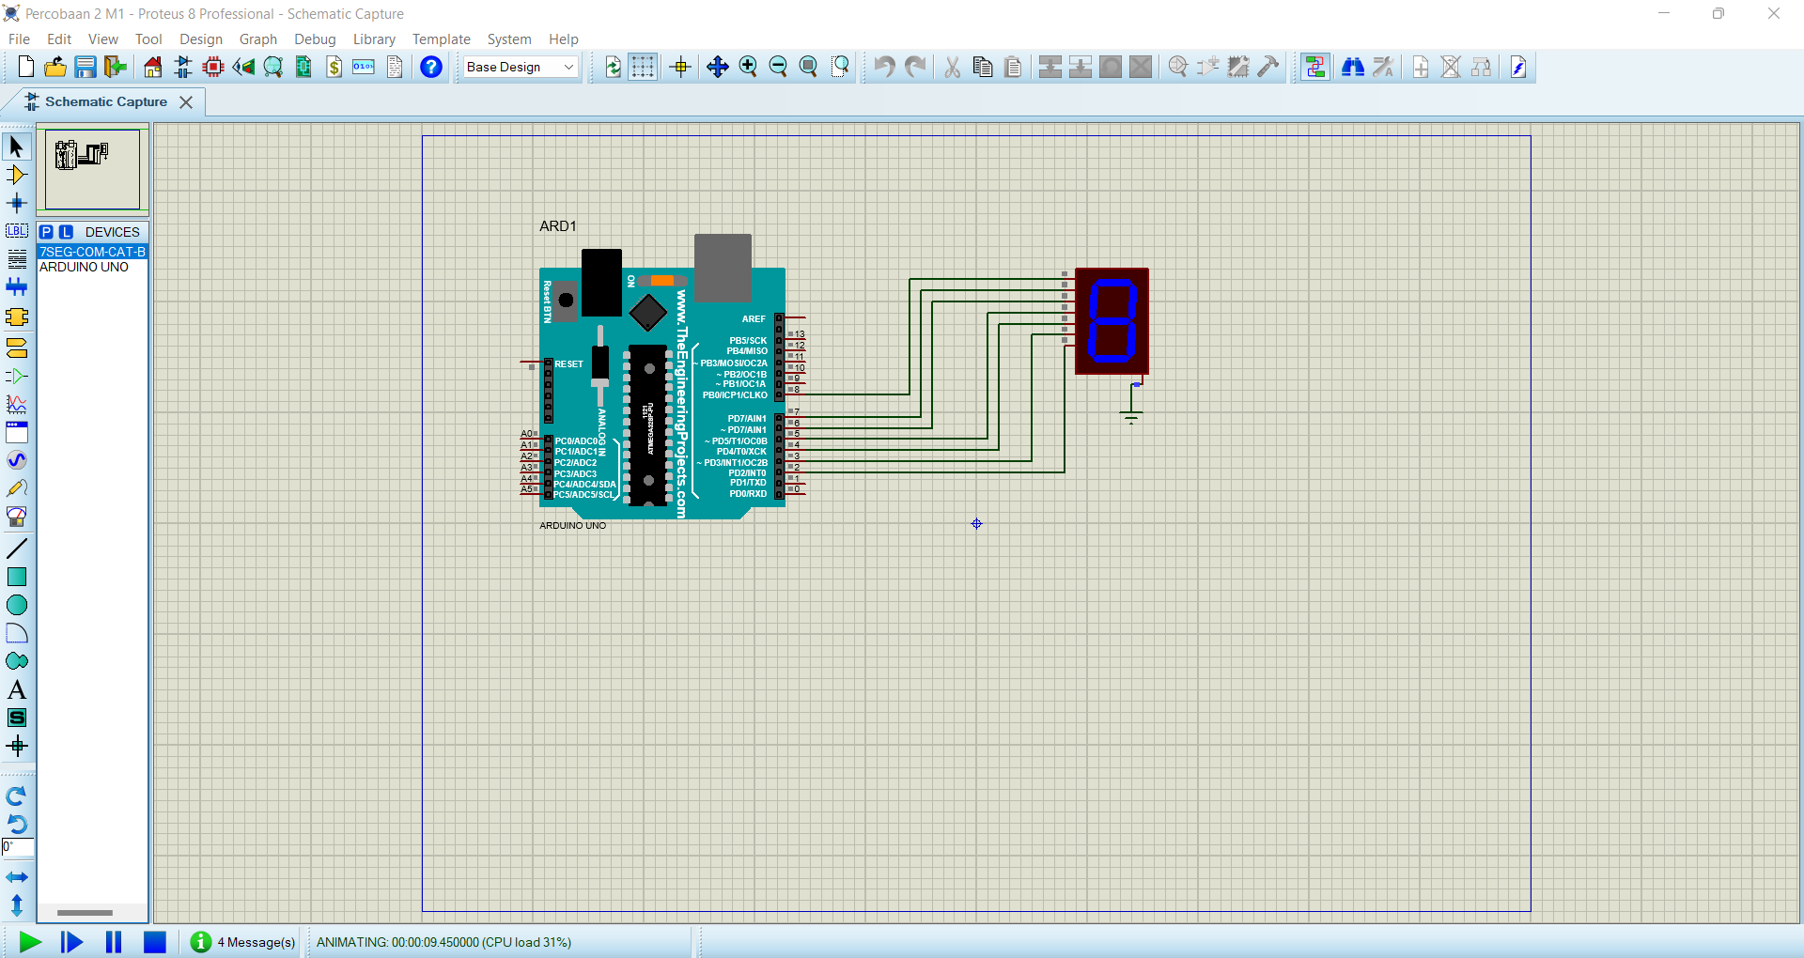The width and height of the screenshot is (1804, 958).
Task: Select the Wire Label Mode tool
Action: [16, 231]
